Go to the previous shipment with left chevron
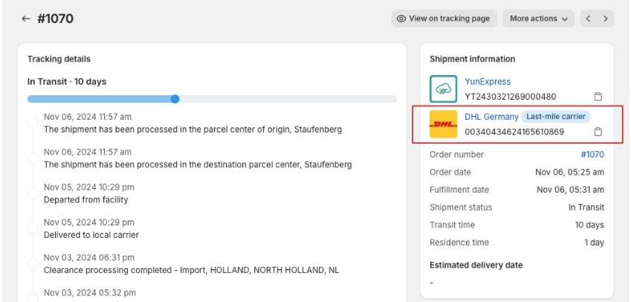The width and height of the screenshot is (631, 302). point(588,19)
